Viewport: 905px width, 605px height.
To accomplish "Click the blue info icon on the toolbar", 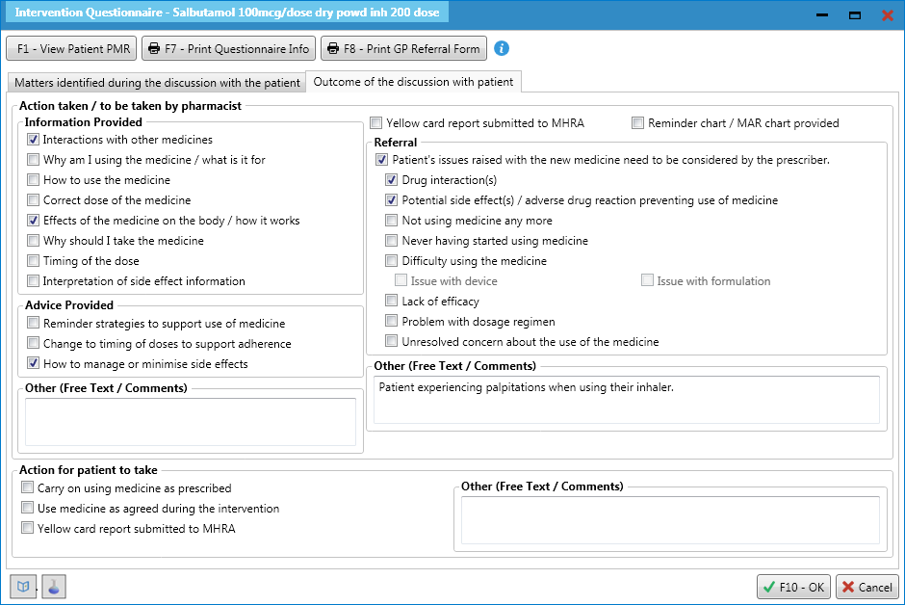I will 501,47.
